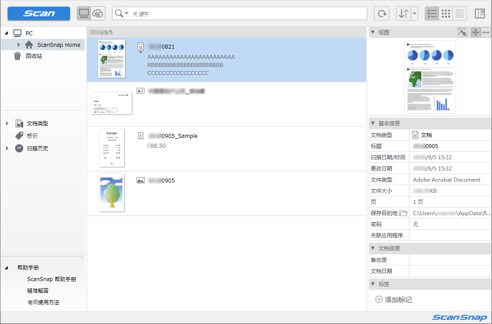
Task: Click the ScanSnap Home house icon
Action: [x=29, y=45]
